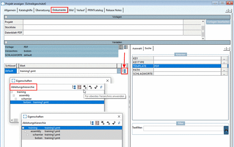The height and width of the screenshot is (147, 234).
Task: Close the lower Eigenschaften dialog
Action: point(119,116)
